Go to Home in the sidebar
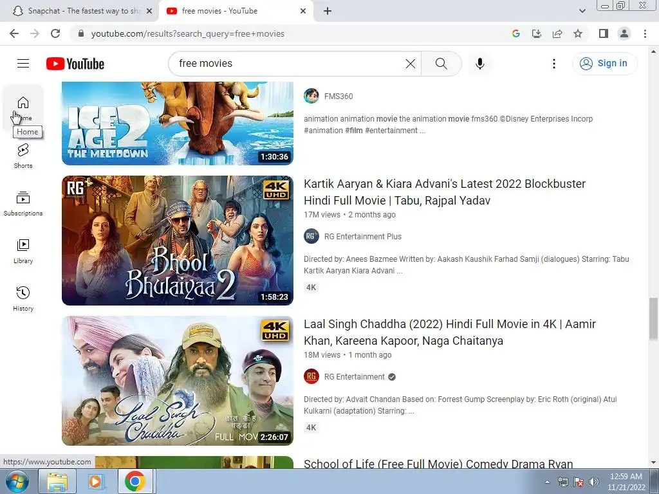Viewport: 659px width, 494px height. [23, 108]
